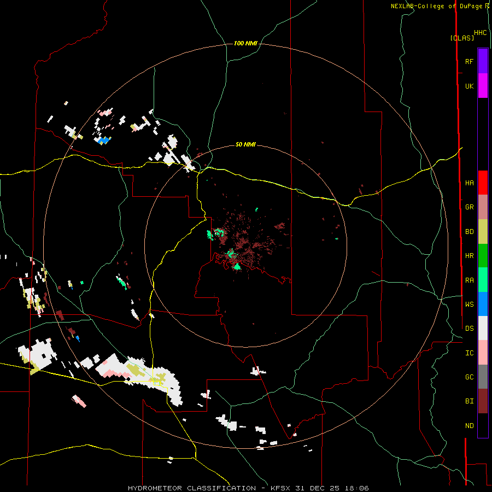
Task: Click the gray GC legend swatch
Action: pyautogui.click(x=483, y=377)
